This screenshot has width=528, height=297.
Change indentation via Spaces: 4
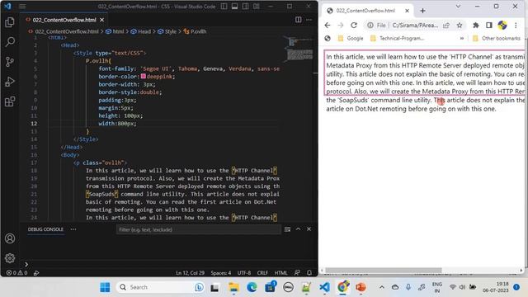(x=221, y=273)
